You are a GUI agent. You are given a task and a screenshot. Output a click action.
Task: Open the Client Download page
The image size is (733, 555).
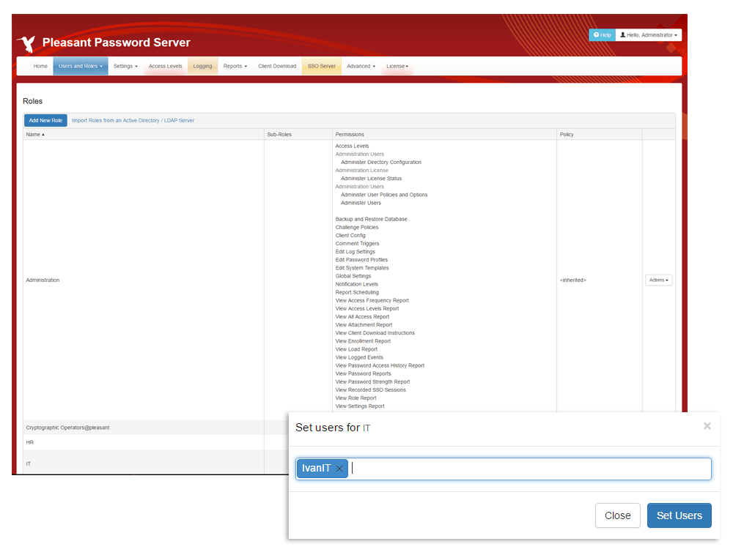click(x=277, y=66)
